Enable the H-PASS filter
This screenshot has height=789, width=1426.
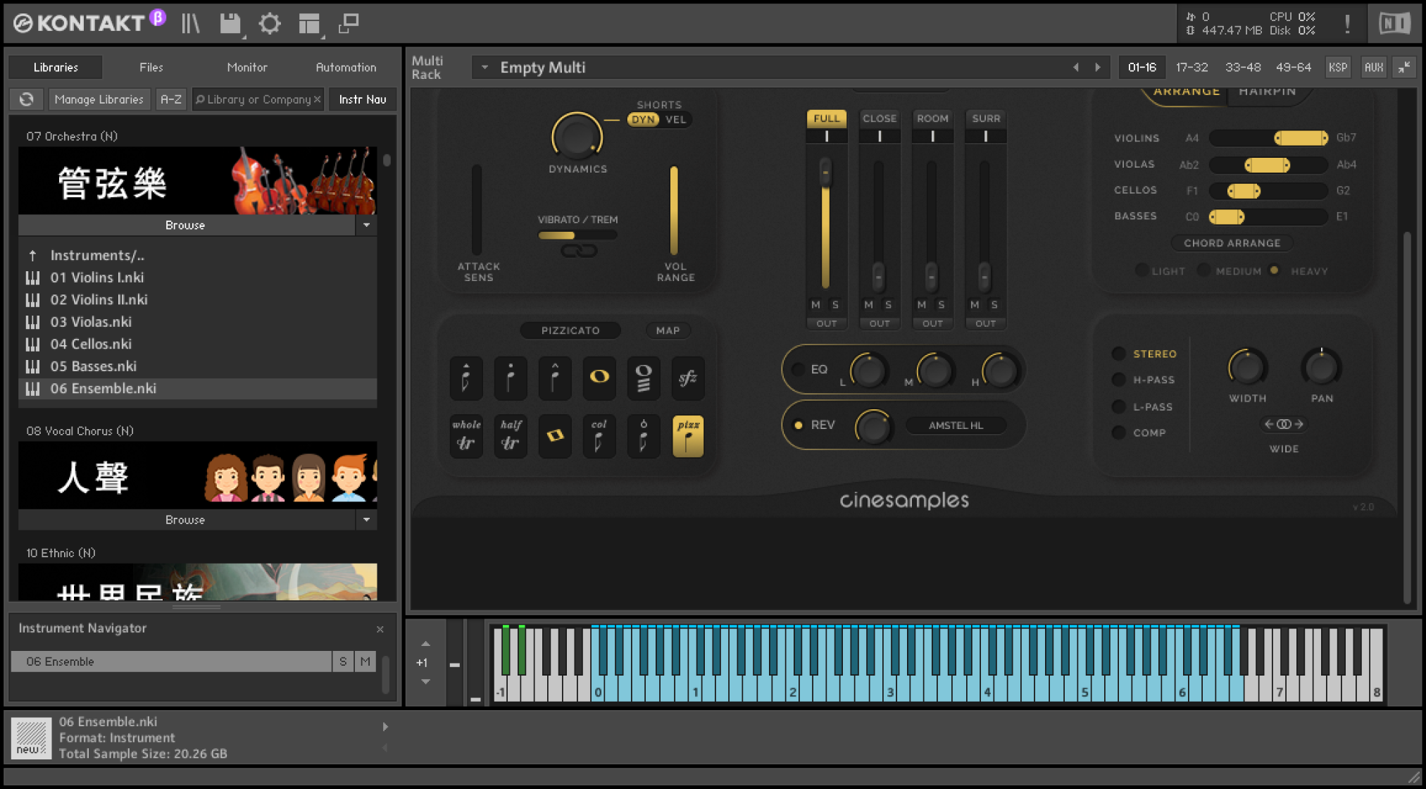click(1118, 380)
